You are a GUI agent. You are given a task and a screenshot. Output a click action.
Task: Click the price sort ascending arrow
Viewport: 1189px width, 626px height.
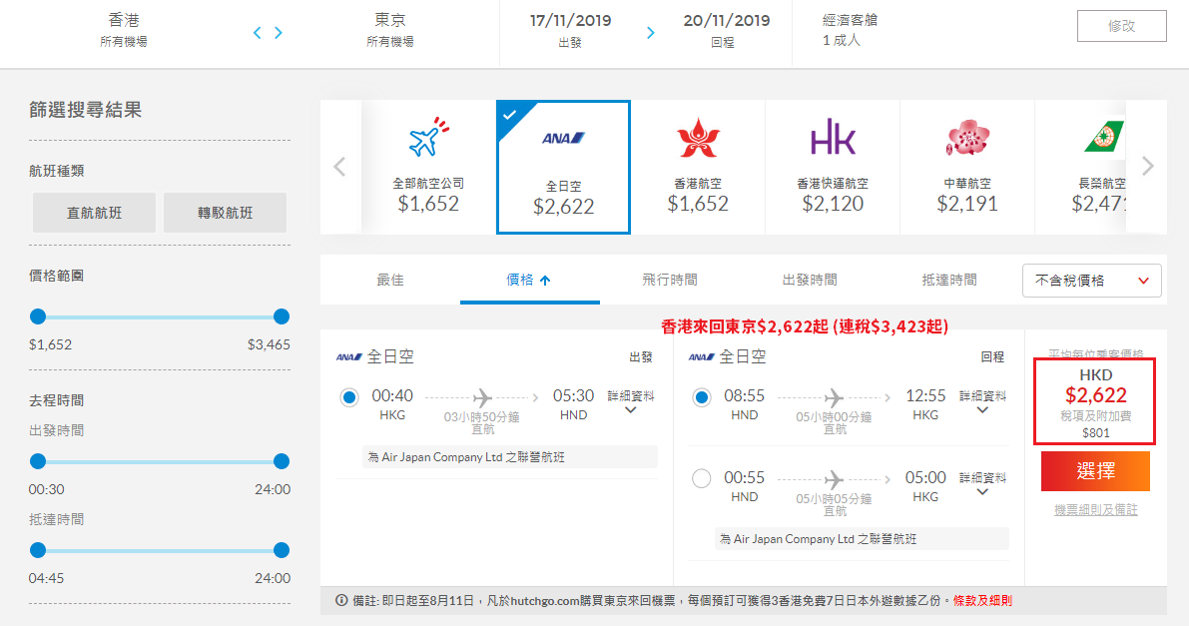[545, 280]
